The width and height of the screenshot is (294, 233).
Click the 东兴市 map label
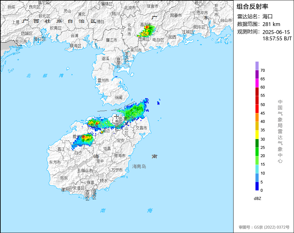coord(21,42)
